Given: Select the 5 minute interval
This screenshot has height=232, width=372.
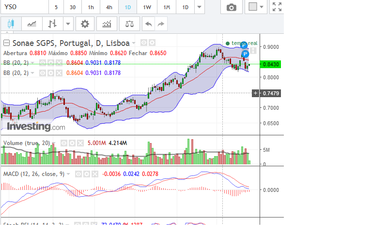Looking at the screenshot, I should coord(56,7).
